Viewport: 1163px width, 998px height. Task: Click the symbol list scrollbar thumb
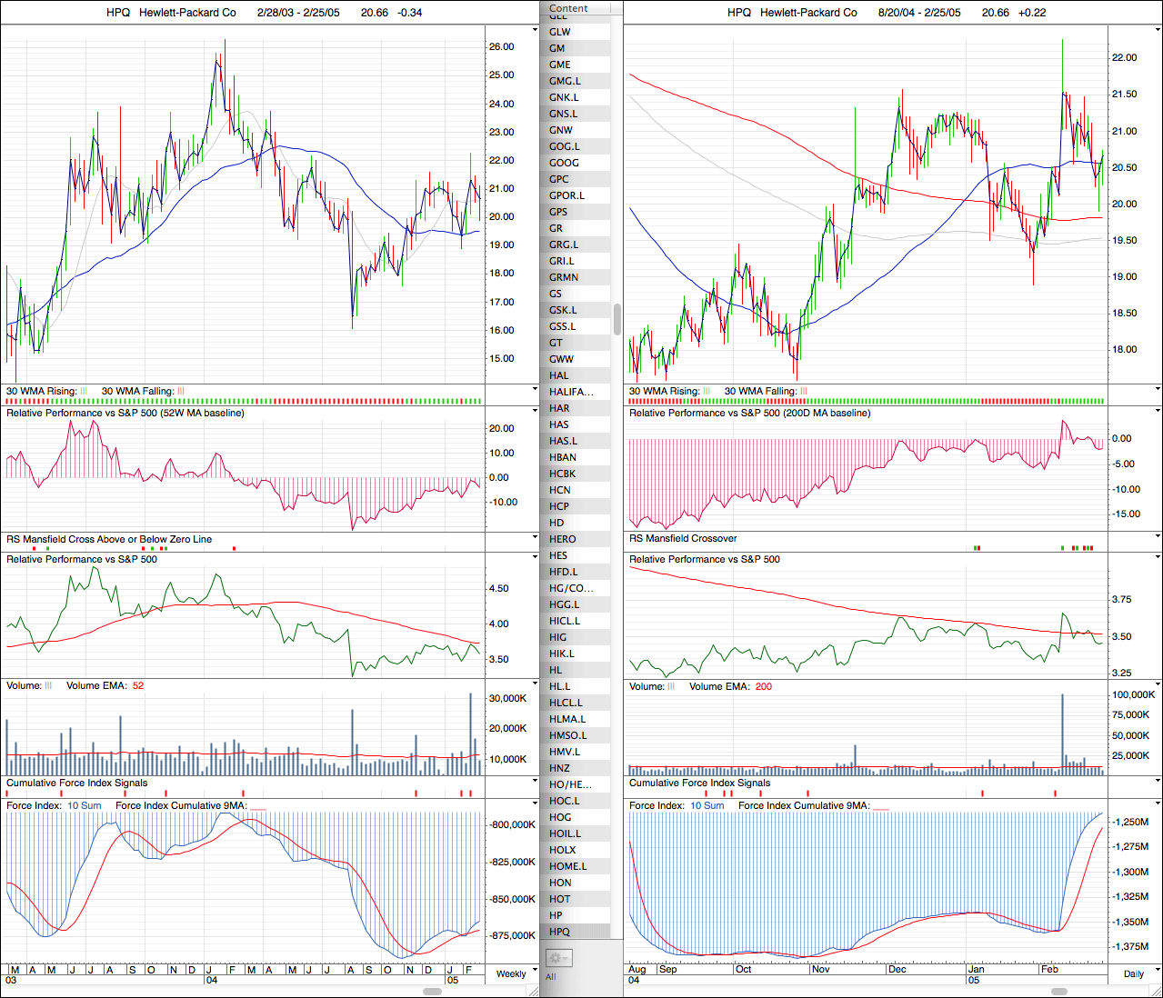(x=617, y=319)
